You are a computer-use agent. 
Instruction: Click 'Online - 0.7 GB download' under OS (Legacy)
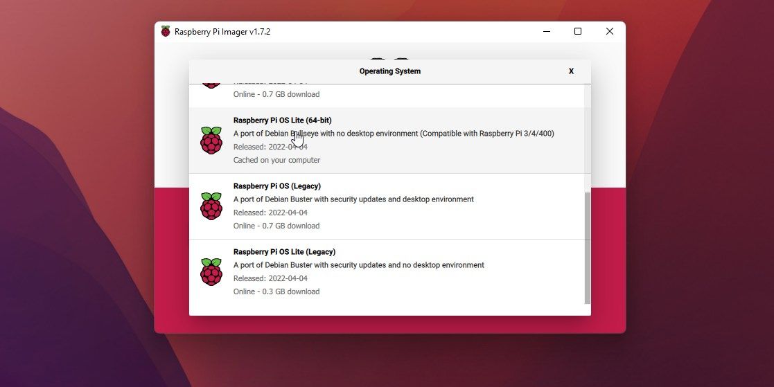(x=276, y=226)
